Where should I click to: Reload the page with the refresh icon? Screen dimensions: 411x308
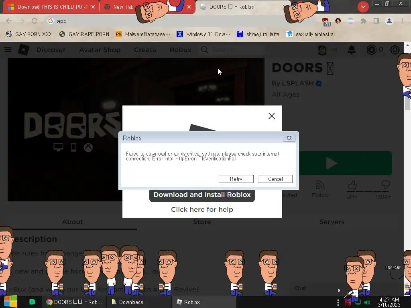35,21
